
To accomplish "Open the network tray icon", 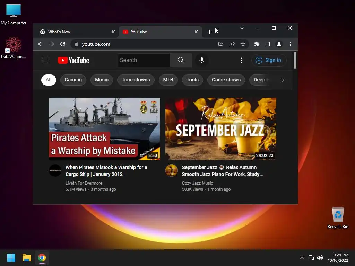I will pyautogui.click(x=312, y=258).
